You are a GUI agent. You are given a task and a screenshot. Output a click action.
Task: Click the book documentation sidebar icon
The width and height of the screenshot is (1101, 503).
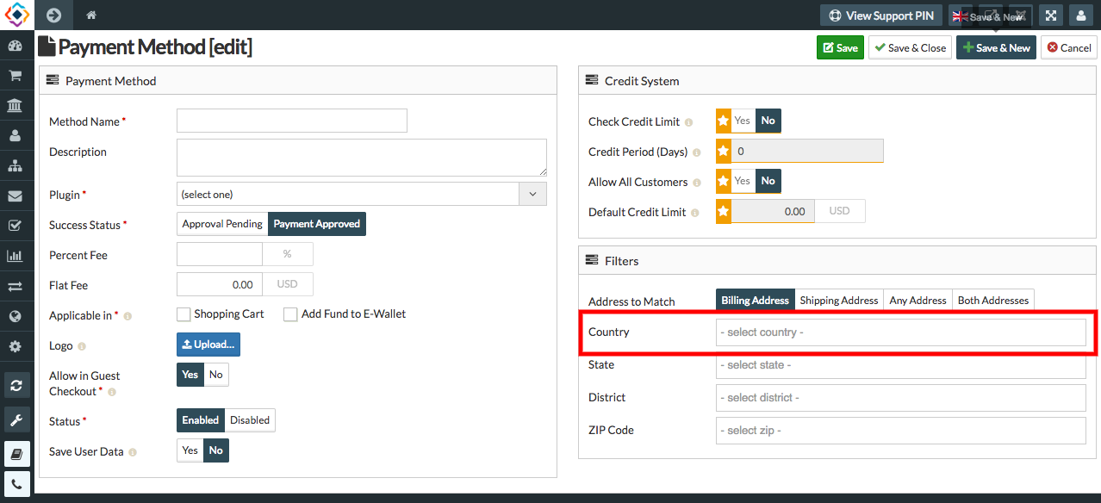(16, 453)
